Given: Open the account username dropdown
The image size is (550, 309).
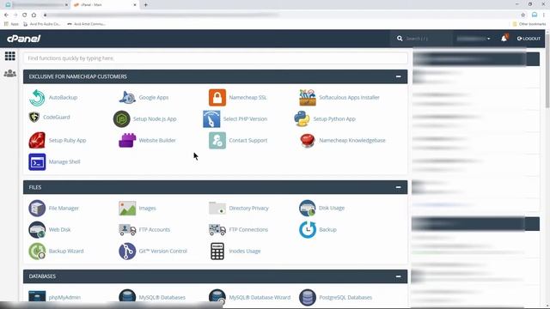Looking at the screenshot, I should [x=474, y=39].
